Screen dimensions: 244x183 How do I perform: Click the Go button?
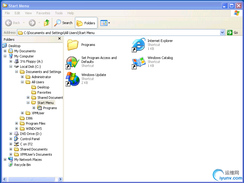tap(232, 33)
